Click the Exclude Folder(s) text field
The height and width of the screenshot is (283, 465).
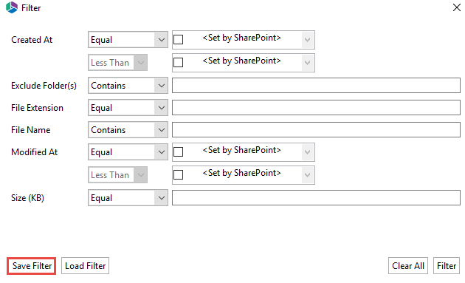coord(316,86)
